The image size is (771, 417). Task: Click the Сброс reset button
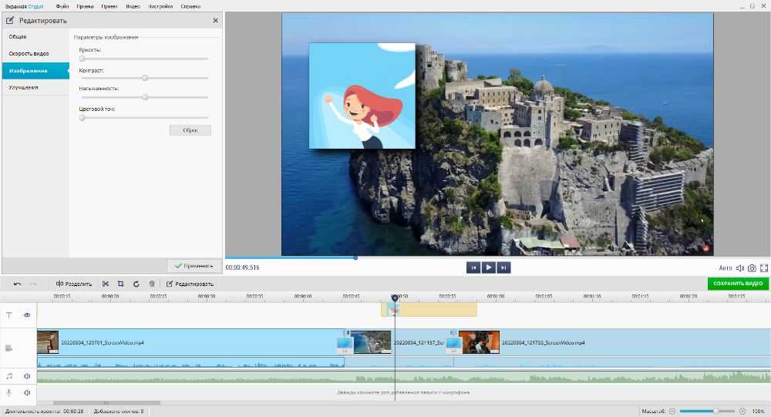(190, 130)
